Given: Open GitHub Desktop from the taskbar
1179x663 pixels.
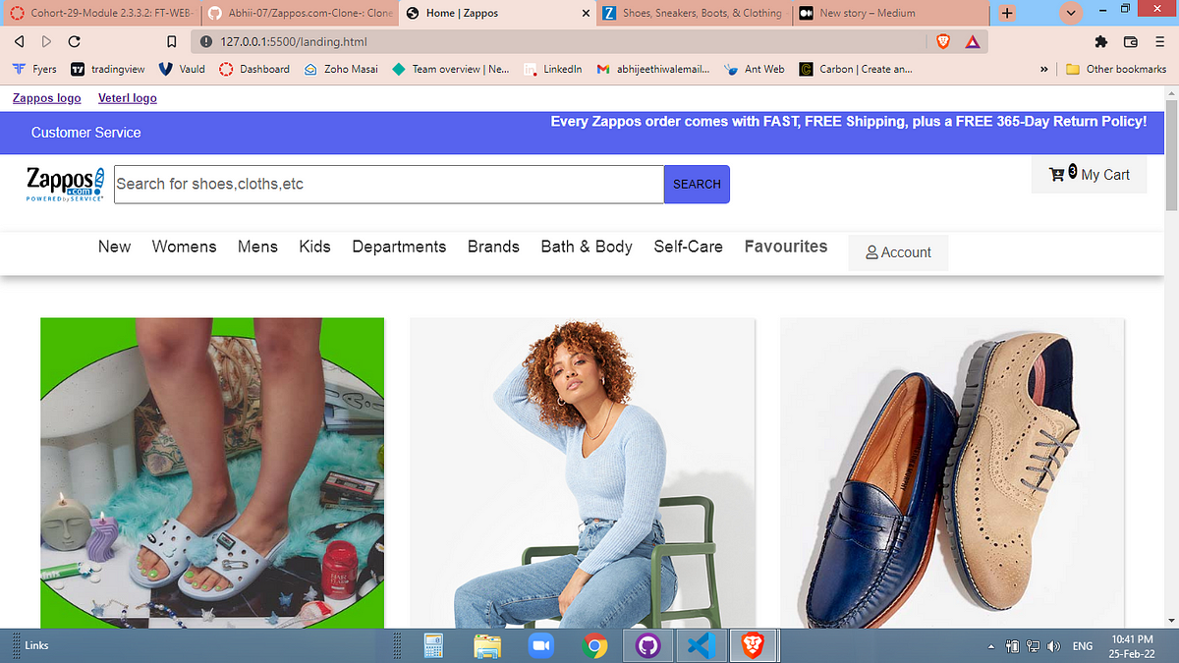Looking at the screenshot, I should point(646,645).
